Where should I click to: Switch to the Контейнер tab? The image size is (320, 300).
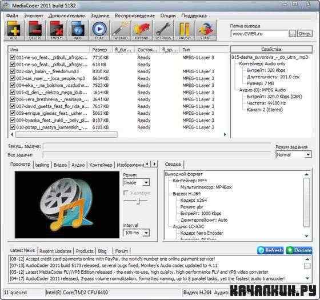coord(101,165)
